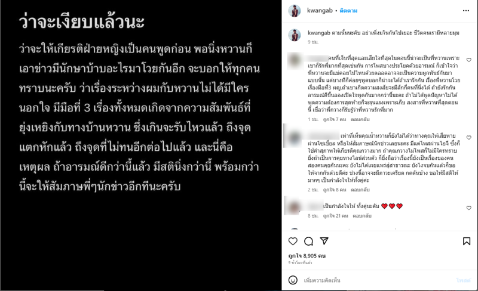Like the first comment's heart
The height and width of the screenshot is (291, 478).
click(469, 60)
